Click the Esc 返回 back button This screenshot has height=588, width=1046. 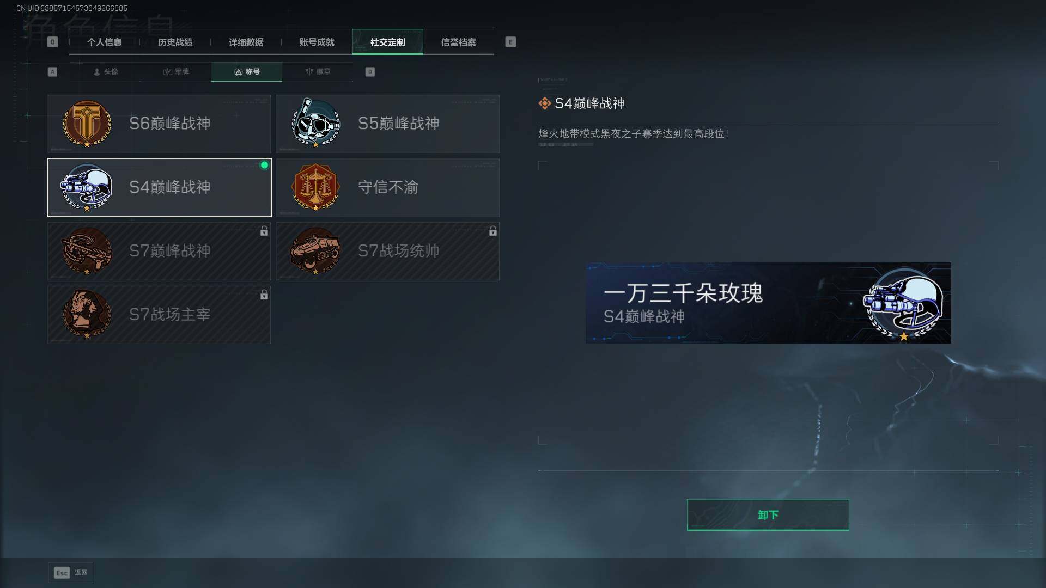click(70, 573)
